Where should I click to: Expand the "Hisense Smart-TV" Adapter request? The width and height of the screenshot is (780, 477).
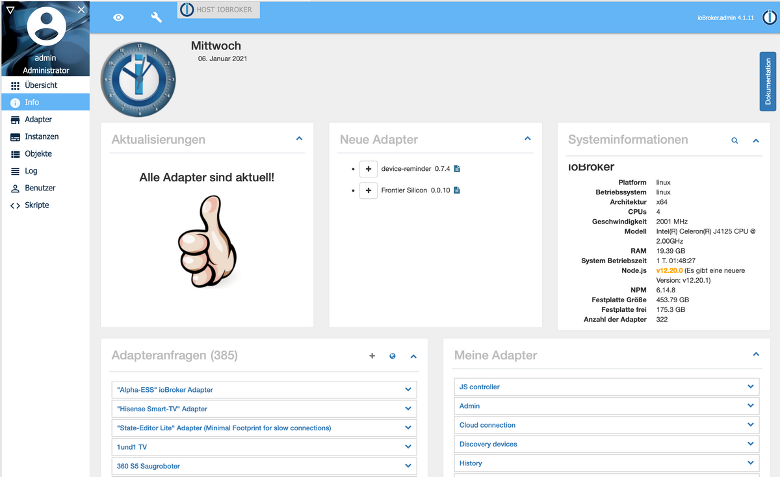(264, 409)
